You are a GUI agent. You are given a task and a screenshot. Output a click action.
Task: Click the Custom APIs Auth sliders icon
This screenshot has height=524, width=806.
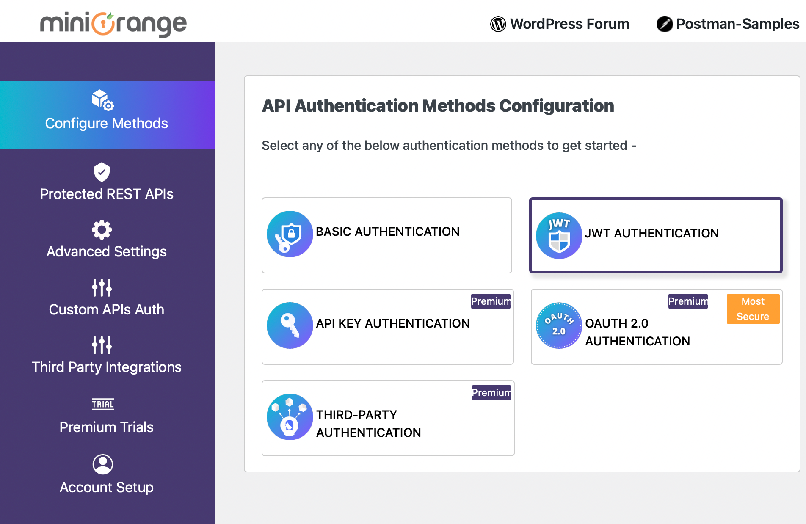coord(102,287)
